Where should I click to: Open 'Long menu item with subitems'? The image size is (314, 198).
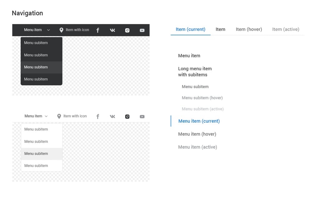tap(195, 72)
